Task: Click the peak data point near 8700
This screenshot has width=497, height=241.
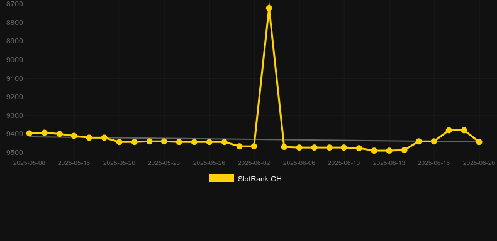Action: [269, 8]
